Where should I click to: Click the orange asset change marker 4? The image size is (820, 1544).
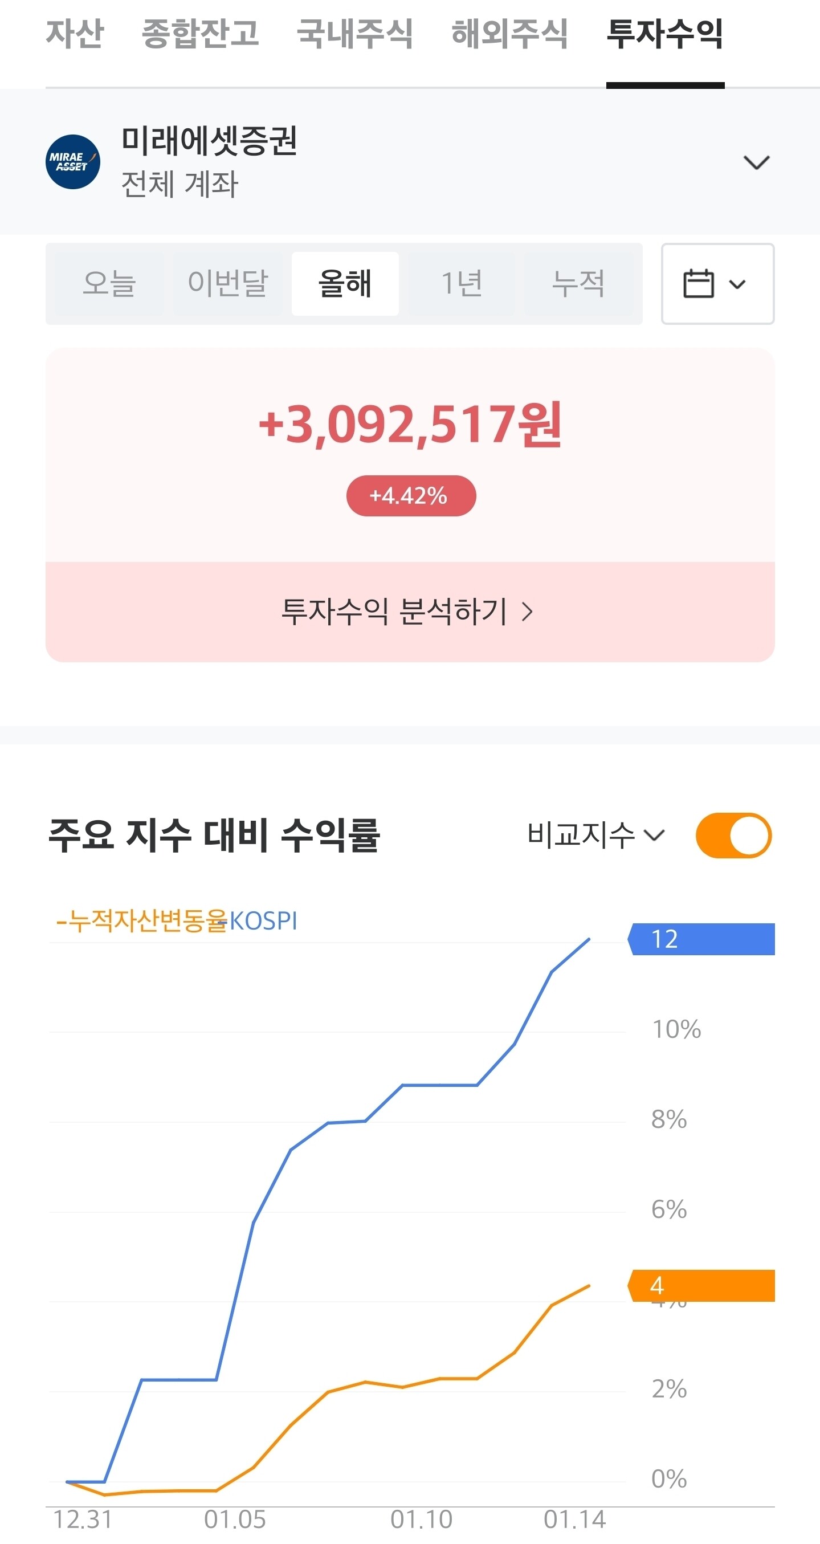coord(701,1285)
